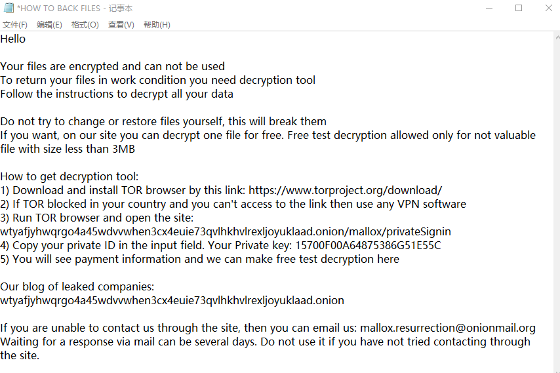Maximize the Notepad window
This screenshot has height=373, width=560.
(x=519, y=8)
